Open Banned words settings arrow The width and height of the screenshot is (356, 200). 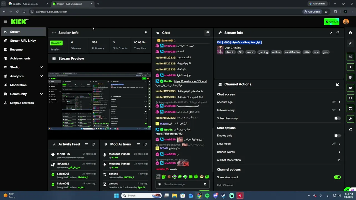[339, 152]
